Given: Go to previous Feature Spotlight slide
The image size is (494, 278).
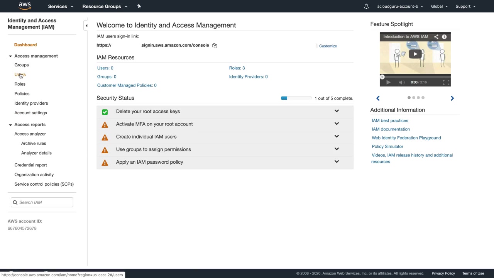Looking at the screenshot, I should point(378,98).
